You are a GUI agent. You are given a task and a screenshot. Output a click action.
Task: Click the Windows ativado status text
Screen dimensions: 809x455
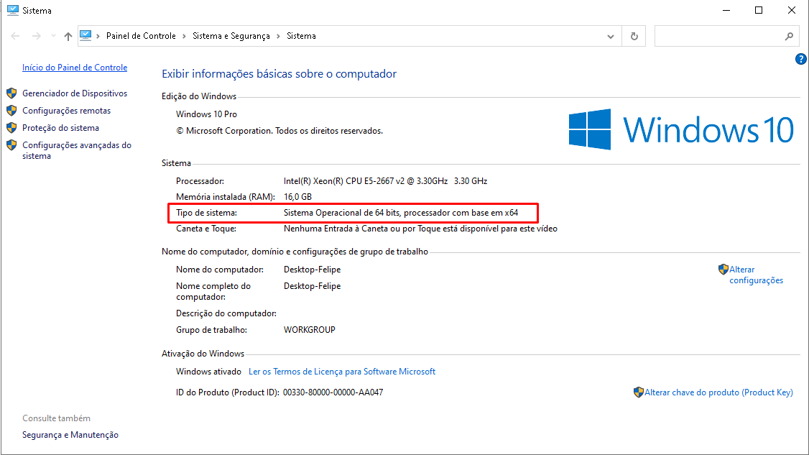pyautogui.click(x=208, y=372)
